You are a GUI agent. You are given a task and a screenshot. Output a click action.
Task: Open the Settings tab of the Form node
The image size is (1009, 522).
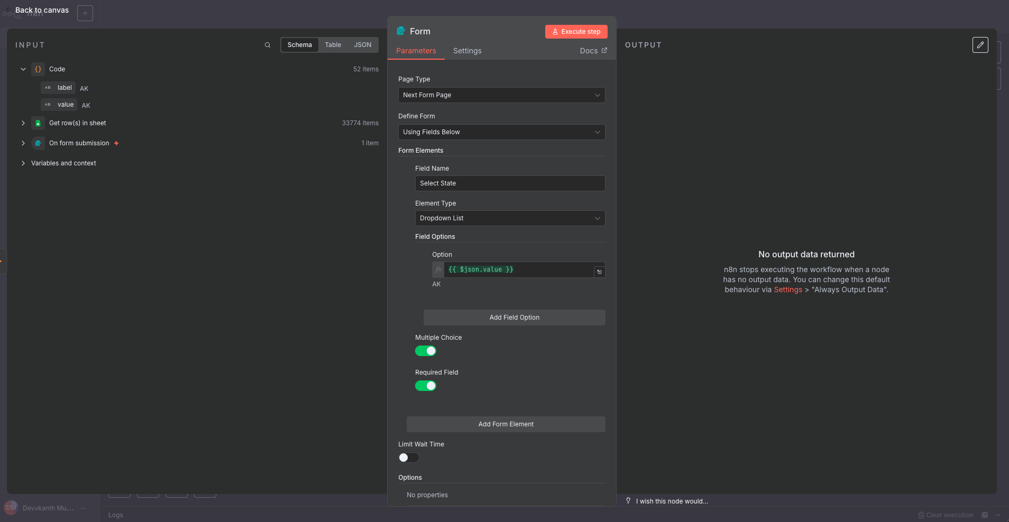coord(467,51)
